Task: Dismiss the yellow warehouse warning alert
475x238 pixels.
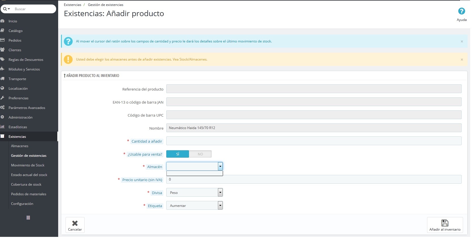Action: [x=462, y=60]
